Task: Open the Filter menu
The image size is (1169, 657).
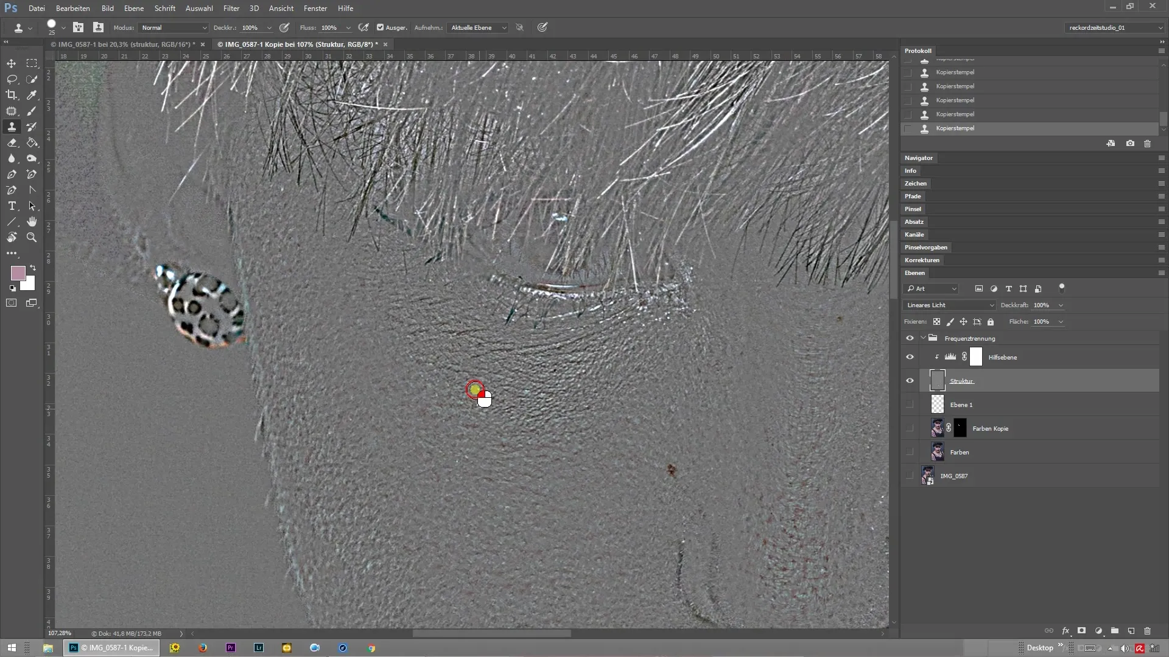Action: [231, 9]
